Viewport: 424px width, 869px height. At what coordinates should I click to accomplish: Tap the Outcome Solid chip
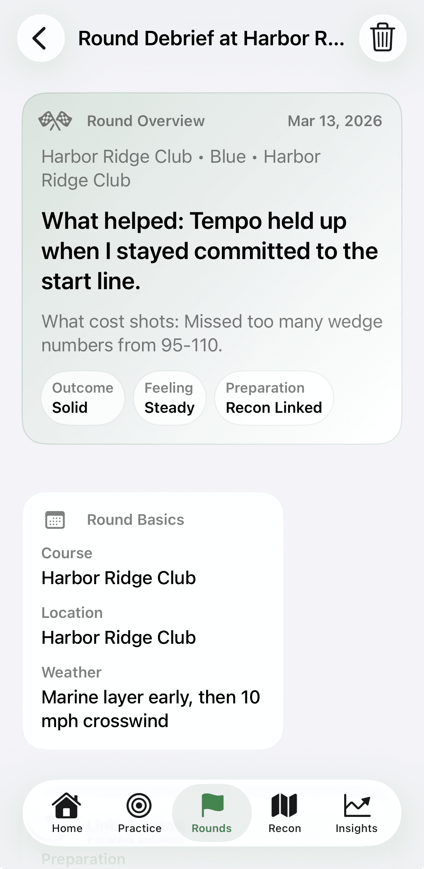click(x=83, y=398)
